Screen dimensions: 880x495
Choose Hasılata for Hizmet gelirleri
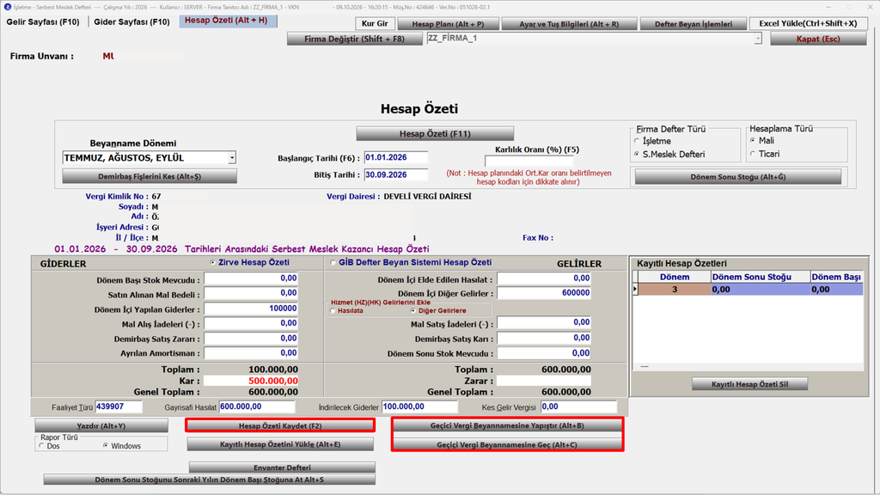333,311
